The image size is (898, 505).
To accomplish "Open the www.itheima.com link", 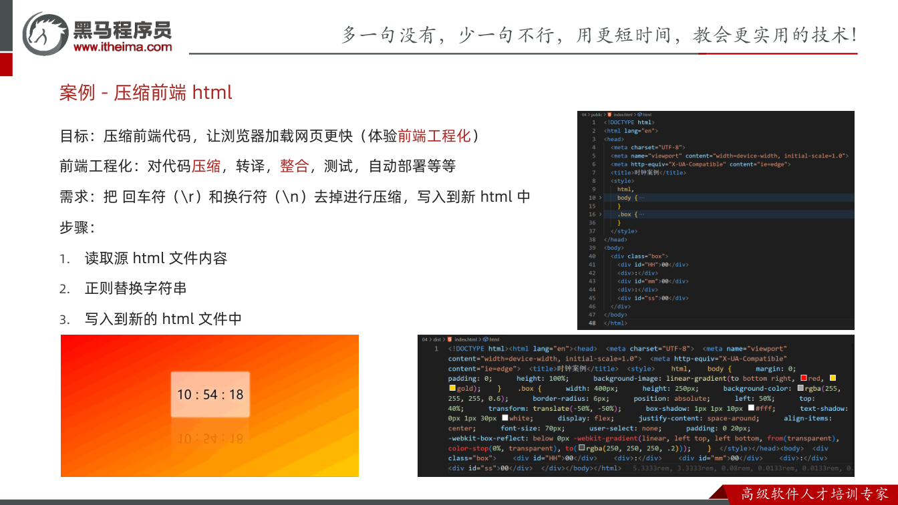I will pyautogui.click(x=122, y=47).
